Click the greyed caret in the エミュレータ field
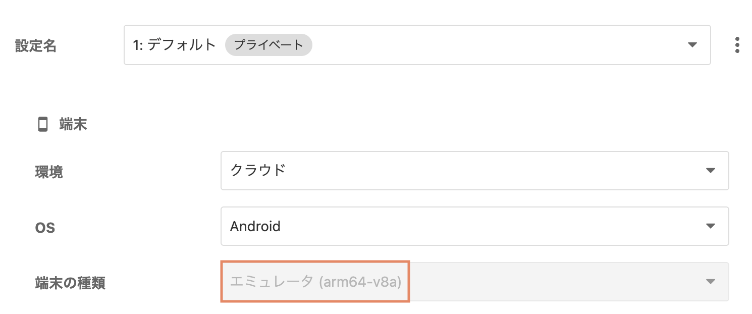752x314 pixels. click(x=711, y=281)
